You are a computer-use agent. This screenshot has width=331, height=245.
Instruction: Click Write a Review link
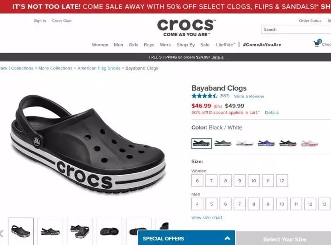[x=249, y=96]
